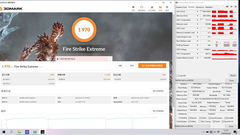
Task: Click the muted volume tray icon
Action: (215, 132)
